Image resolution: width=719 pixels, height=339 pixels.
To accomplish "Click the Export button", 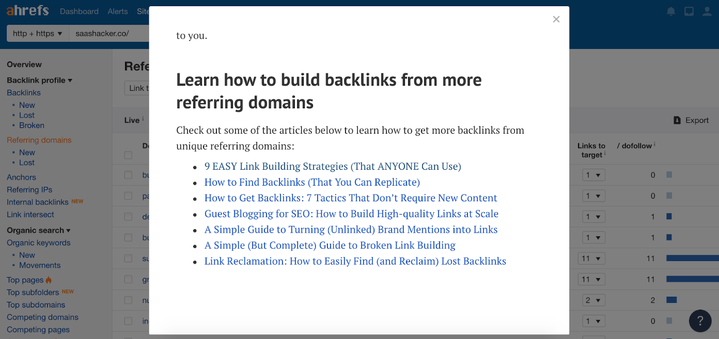I will [691, 120].
